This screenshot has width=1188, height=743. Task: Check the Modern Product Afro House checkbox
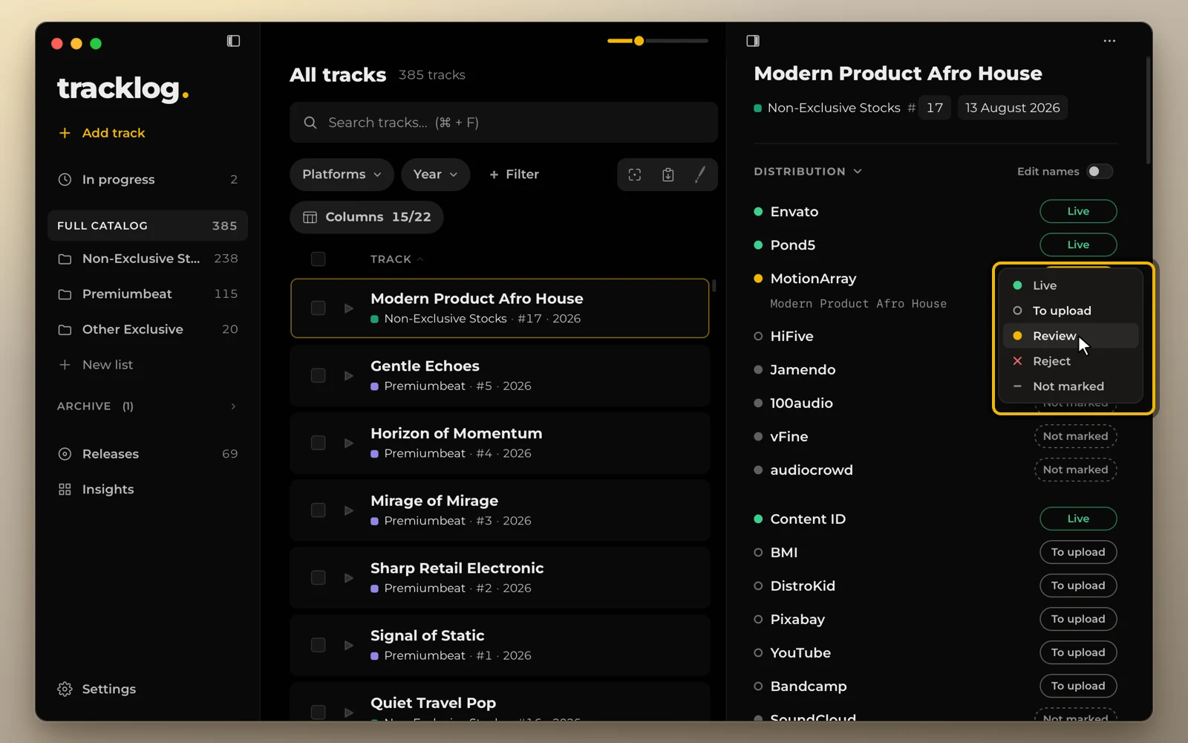coord(318,308)
